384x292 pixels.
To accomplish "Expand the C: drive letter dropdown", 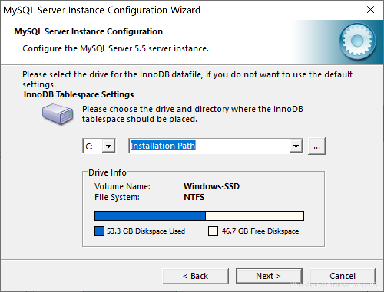I will click(109, 146).
